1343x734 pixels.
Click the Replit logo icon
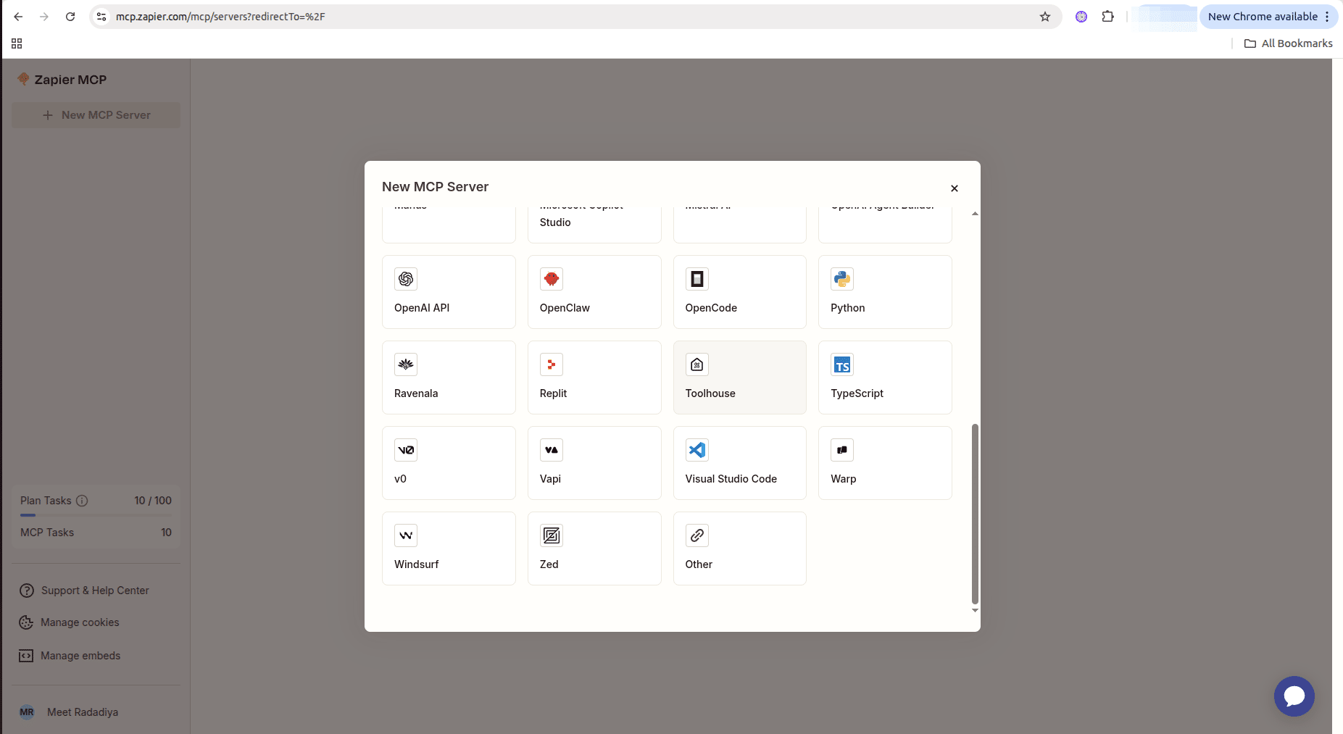[552, 364]
